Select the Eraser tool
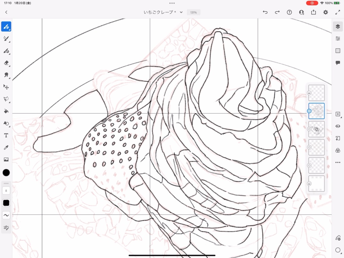Screen dimensions: 344x258 [6, 63]
